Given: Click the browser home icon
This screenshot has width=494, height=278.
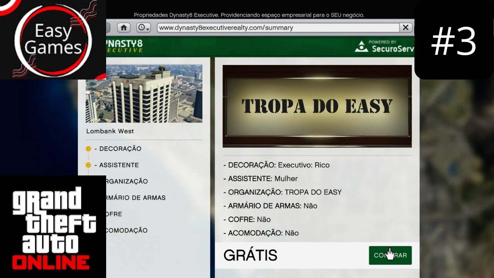Looking at the screenshot, I should (x=123, y=27).
